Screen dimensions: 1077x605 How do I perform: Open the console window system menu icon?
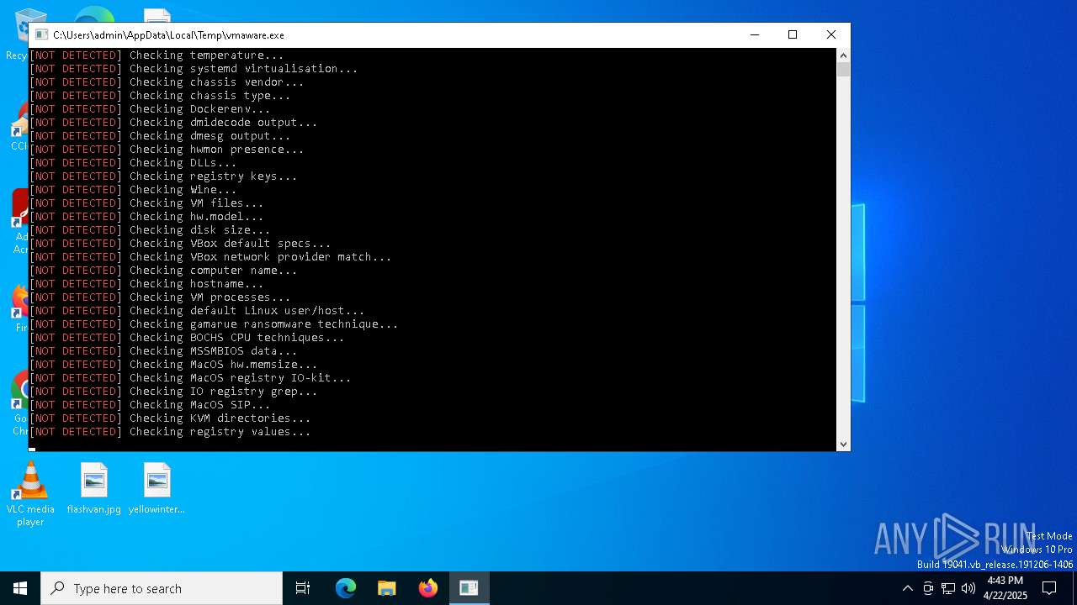coord(41,34)
